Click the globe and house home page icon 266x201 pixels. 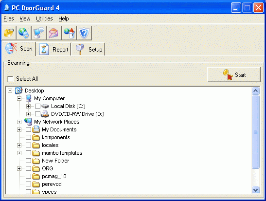[69, 33]
